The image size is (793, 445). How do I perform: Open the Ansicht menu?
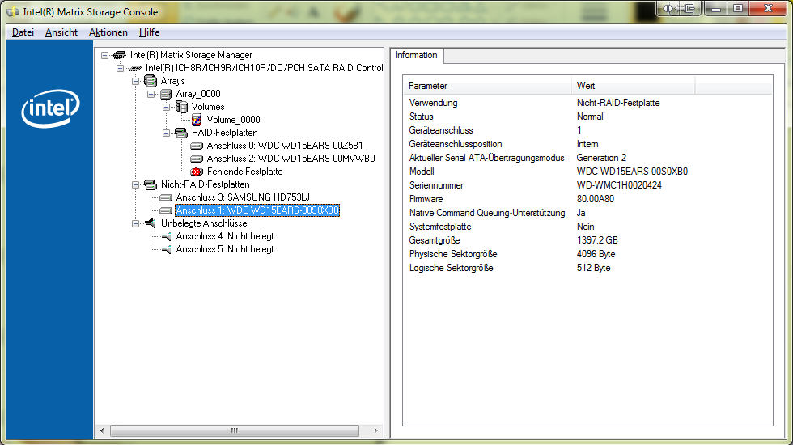pos(61,32)
